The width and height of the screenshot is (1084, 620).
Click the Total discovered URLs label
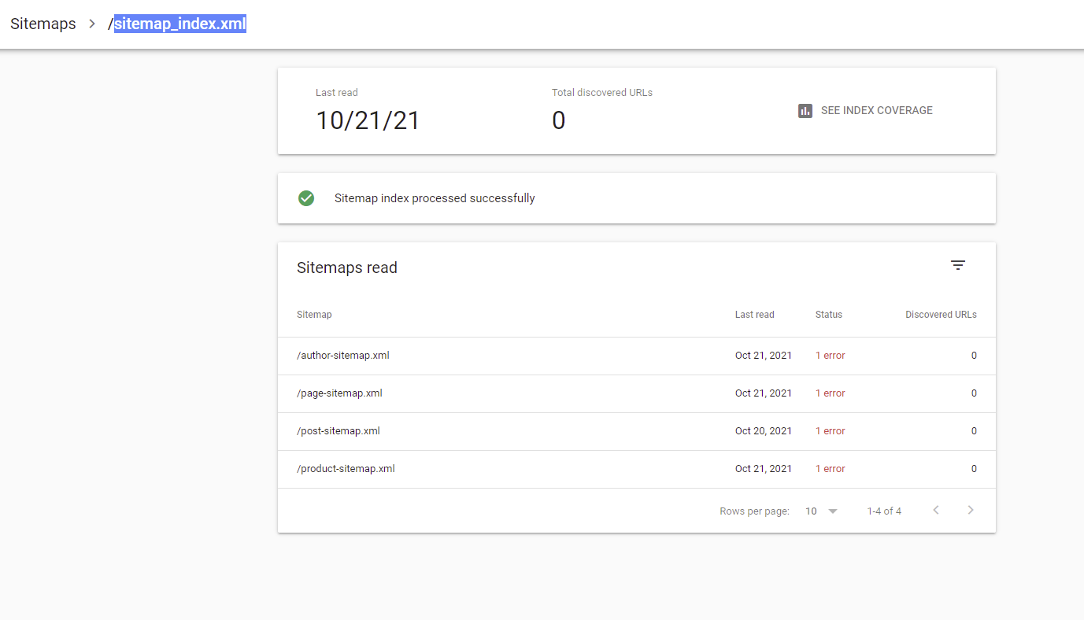click(602, 93)
